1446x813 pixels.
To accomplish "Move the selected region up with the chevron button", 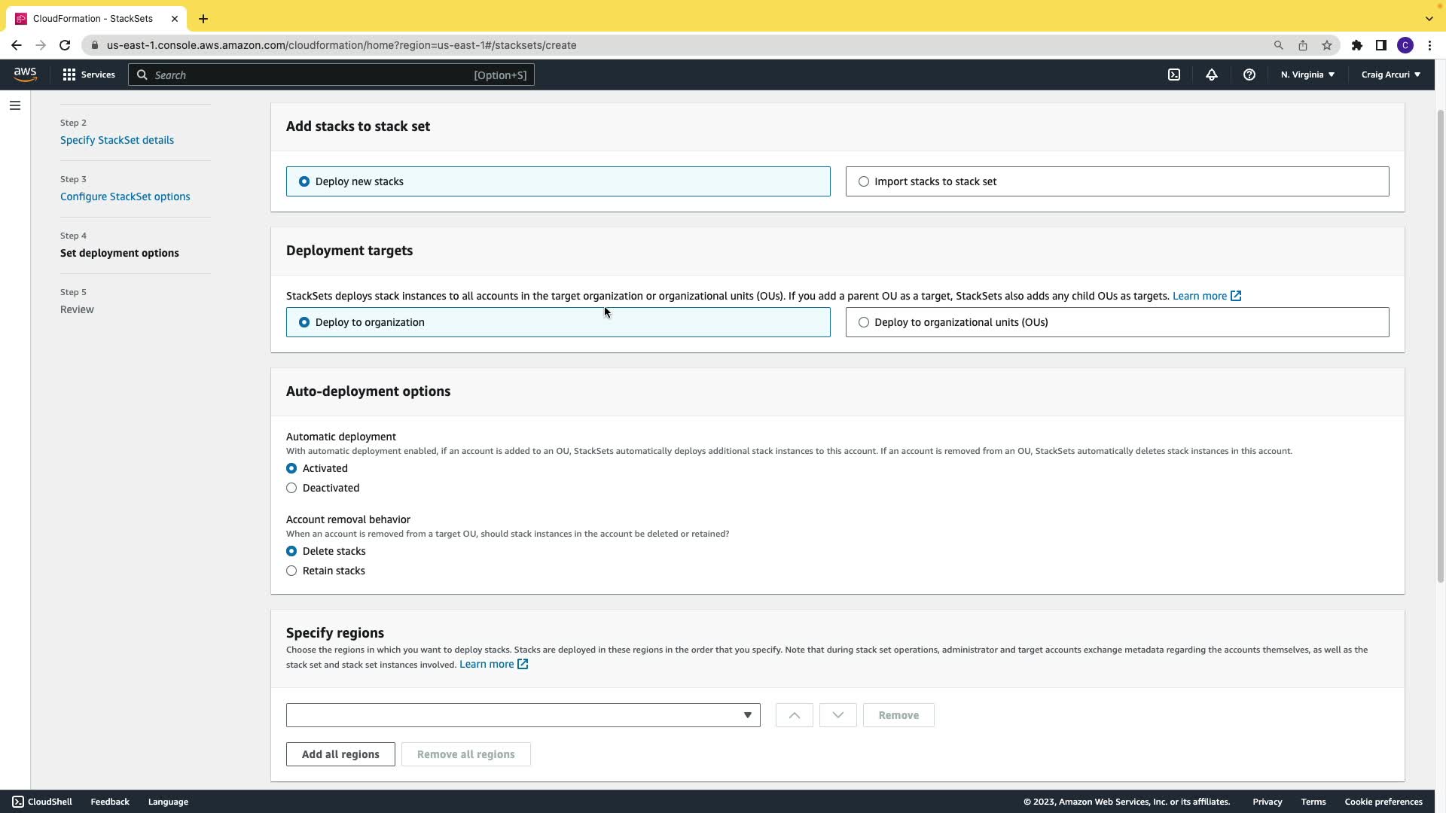I will coord(794,715).
